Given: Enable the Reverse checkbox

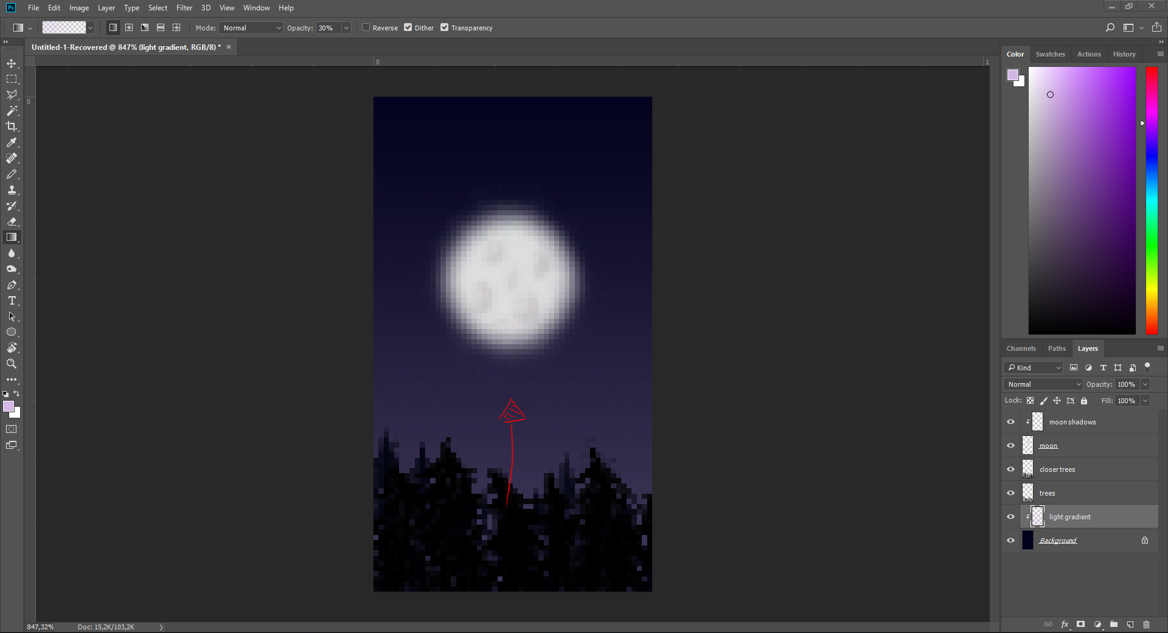Looking at the screenshot, I should tap(366, 27).
